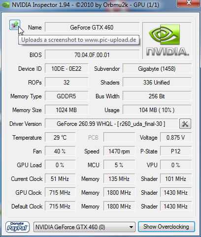201x237 pixels.
Task: Click the fan Speed 1470 rpm field
Action: [x=119, y=151]
